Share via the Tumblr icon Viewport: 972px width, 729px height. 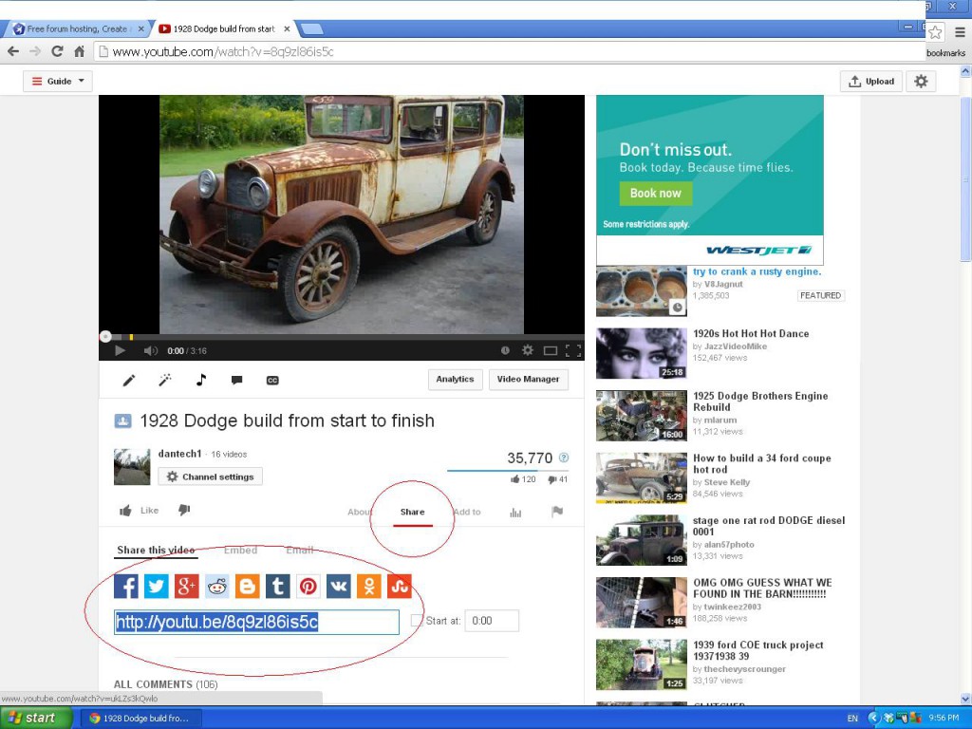(278, 586)
